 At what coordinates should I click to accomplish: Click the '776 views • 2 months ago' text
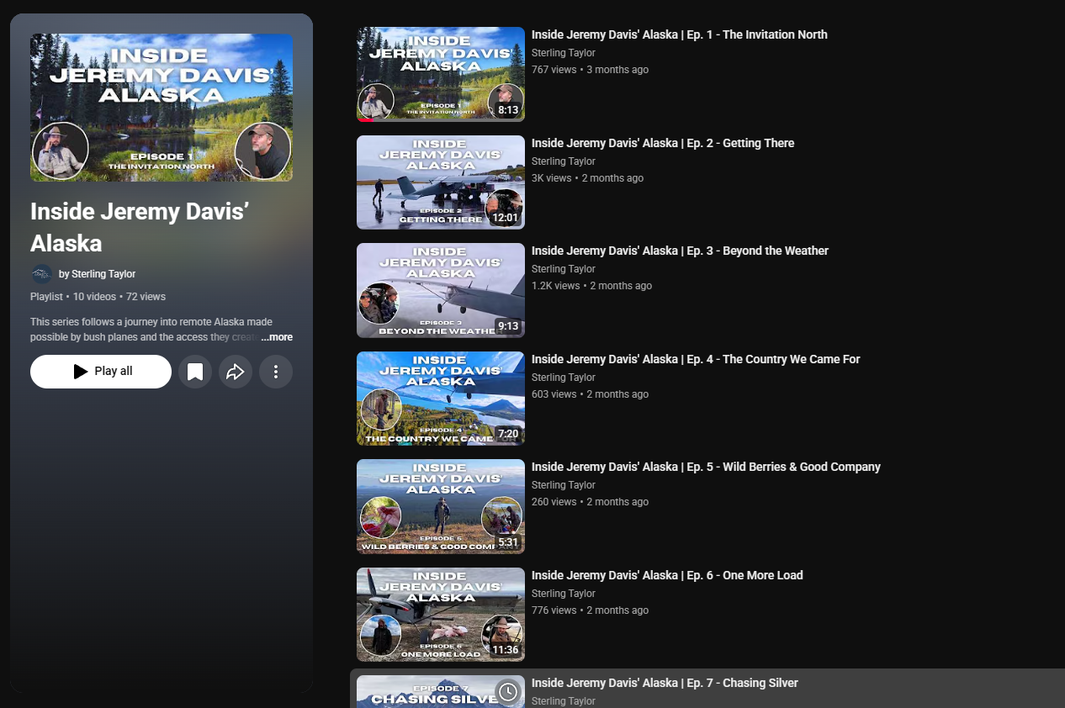[590, 610]
